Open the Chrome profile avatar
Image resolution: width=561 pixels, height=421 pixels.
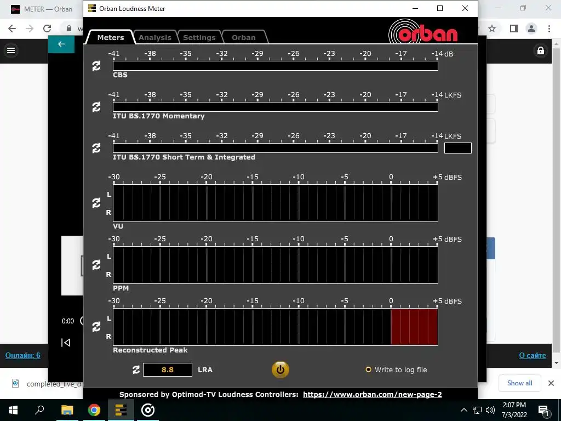pos(531,29)
